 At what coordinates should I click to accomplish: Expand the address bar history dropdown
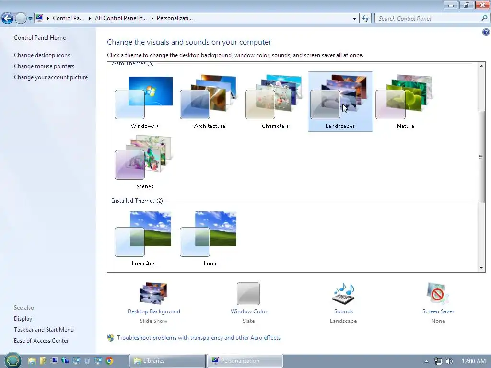[x=354, y=19]
